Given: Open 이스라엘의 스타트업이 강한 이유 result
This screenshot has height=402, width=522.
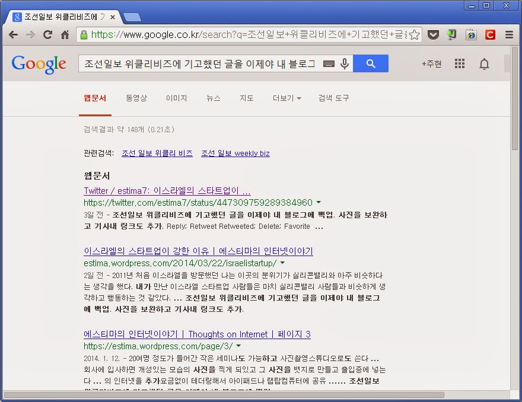Looking at the screenshot, I should coord(198,251).
